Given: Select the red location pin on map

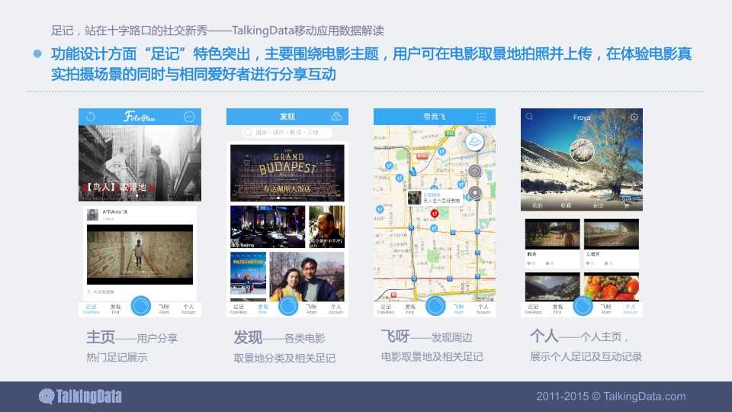Looking at the screenshot, I should pyautogui.click(x=434, y=214).
